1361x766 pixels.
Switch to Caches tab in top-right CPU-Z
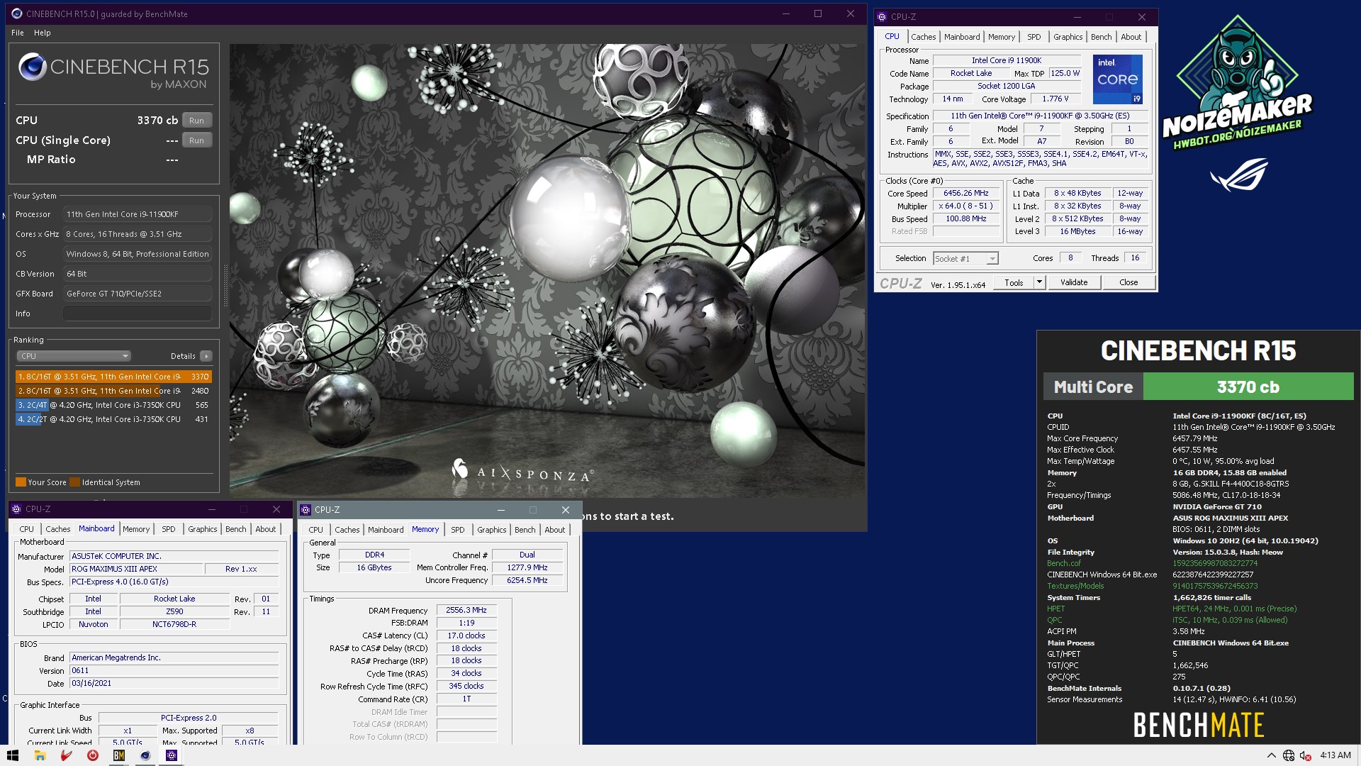923,37
